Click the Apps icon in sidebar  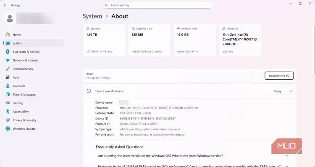click(x=8, y=77)
